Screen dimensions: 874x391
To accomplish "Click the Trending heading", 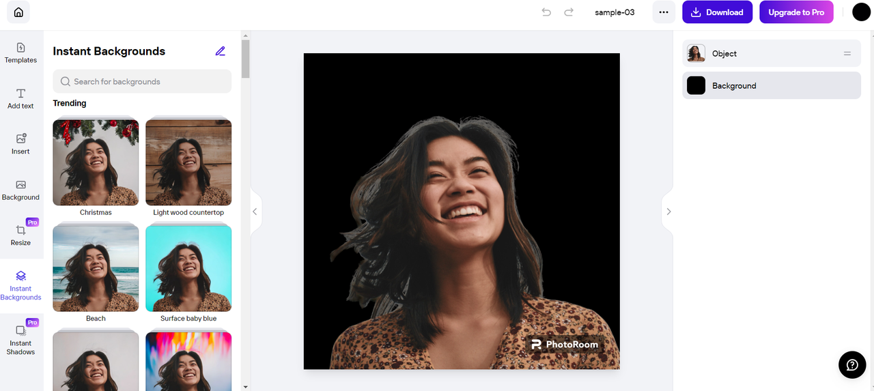I will tap(70, 103).
